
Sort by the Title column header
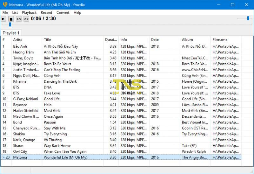click(72, 40)
